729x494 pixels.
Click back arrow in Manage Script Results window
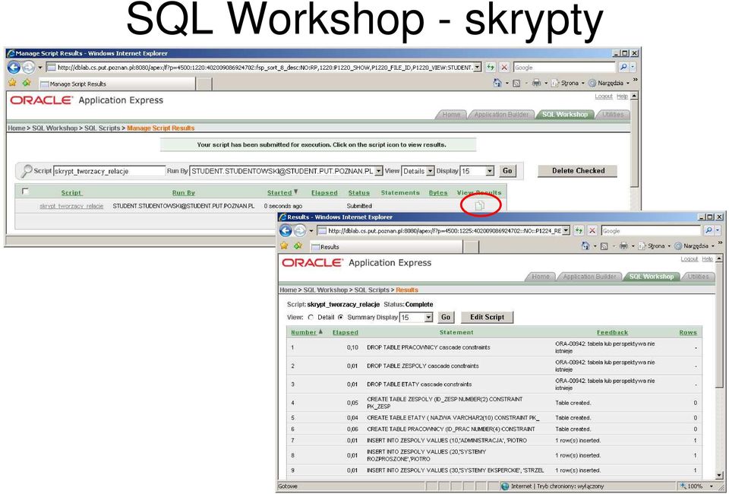tap(14, 68)
